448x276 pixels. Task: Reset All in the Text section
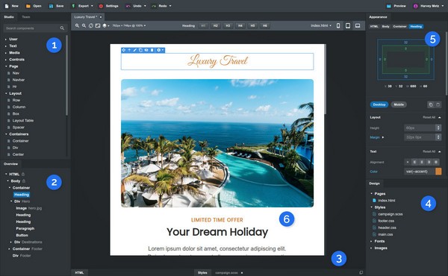(429, 151)
